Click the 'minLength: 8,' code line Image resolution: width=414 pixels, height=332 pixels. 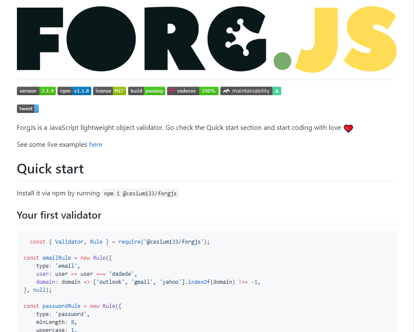pyautogui.click(x=56, y=322)
